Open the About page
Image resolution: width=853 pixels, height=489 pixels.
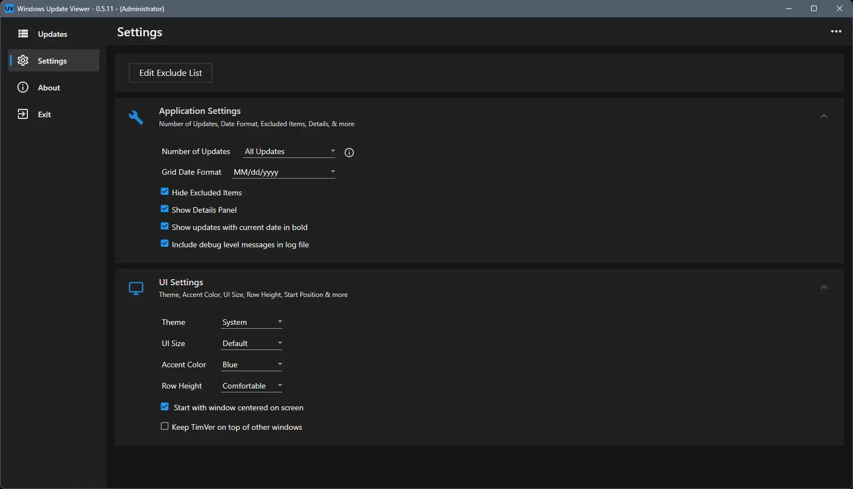(49, 88)
